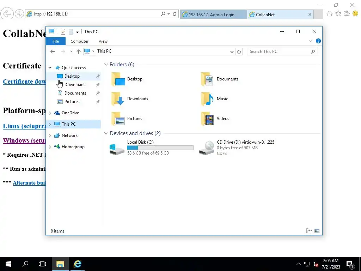The image size is (361, 271).
Task: Open taskbar search
Action: (25, 264)
